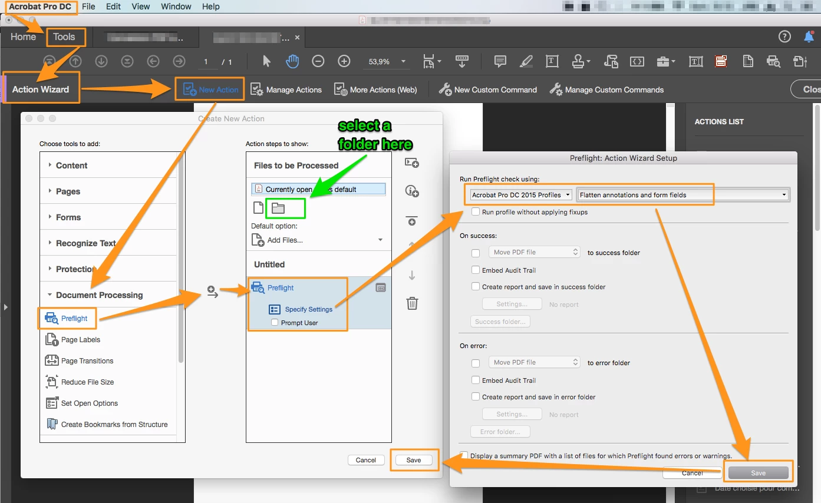Open notifications bell icon
Image resolution: width=821 pixels, height=503 pixels.
coord(809,37)
